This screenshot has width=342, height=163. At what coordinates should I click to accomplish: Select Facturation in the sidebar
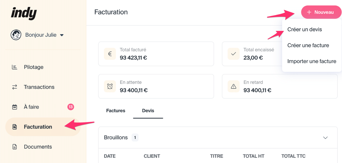pyautogui.click(x=38, y=127)
